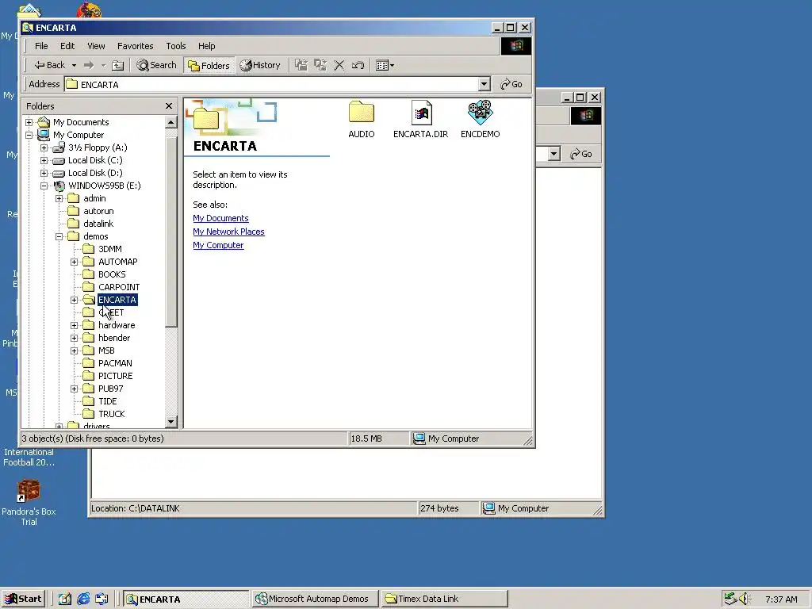The image size is (812, 609).
Task: Open the Back history dropdown arrow
Action: [74, 65]
